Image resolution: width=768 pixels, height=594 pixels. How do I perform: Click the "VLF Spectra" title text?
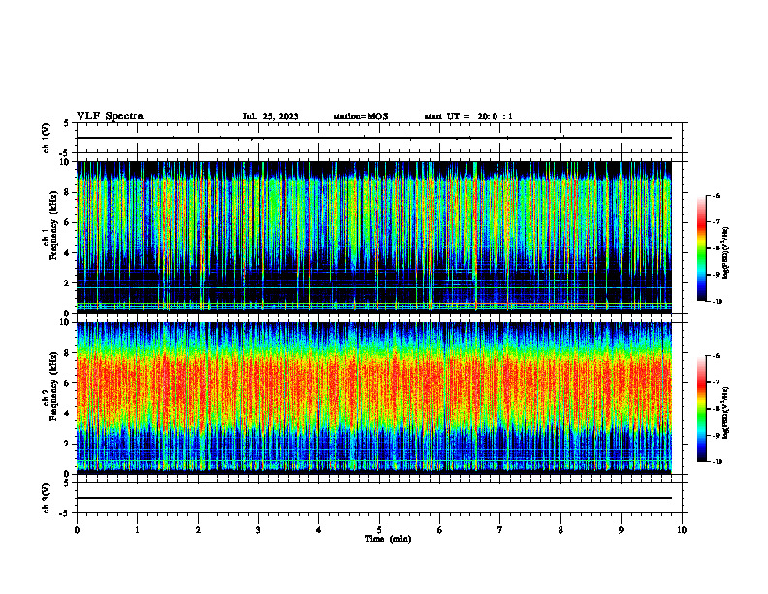point(110,116)
